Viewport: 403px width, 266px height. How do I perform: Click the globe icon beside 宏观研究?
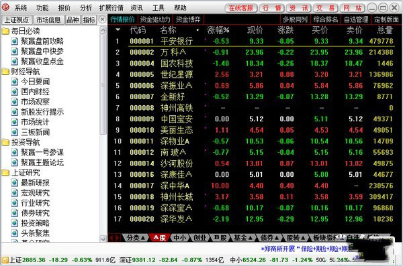pos(15,193)
